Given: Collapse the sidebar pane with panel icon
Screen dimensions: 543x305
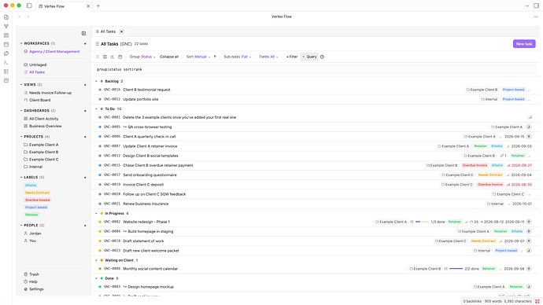Looking at the screenshot, I should point(83,34).
